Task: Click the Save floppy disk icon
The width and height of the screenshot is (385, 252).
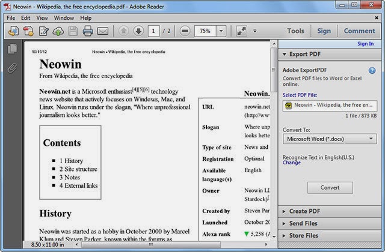Action: point(73,31)
